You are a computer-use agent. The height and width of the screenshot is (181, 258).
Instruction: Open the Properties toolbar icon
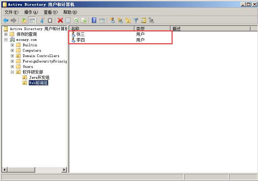(x=68, y=20)
